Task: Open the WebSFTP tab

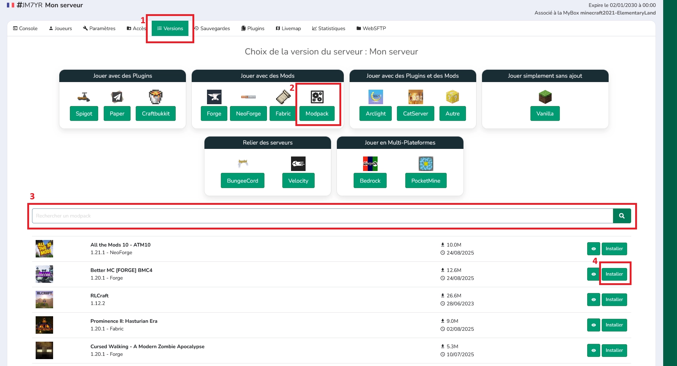Action: (x=371, y=28)
